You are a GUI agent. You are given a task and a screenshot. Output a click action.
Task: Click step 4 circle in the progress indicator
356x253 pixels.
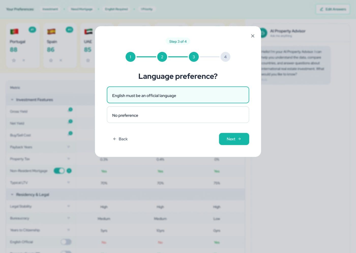click(225, 57)
